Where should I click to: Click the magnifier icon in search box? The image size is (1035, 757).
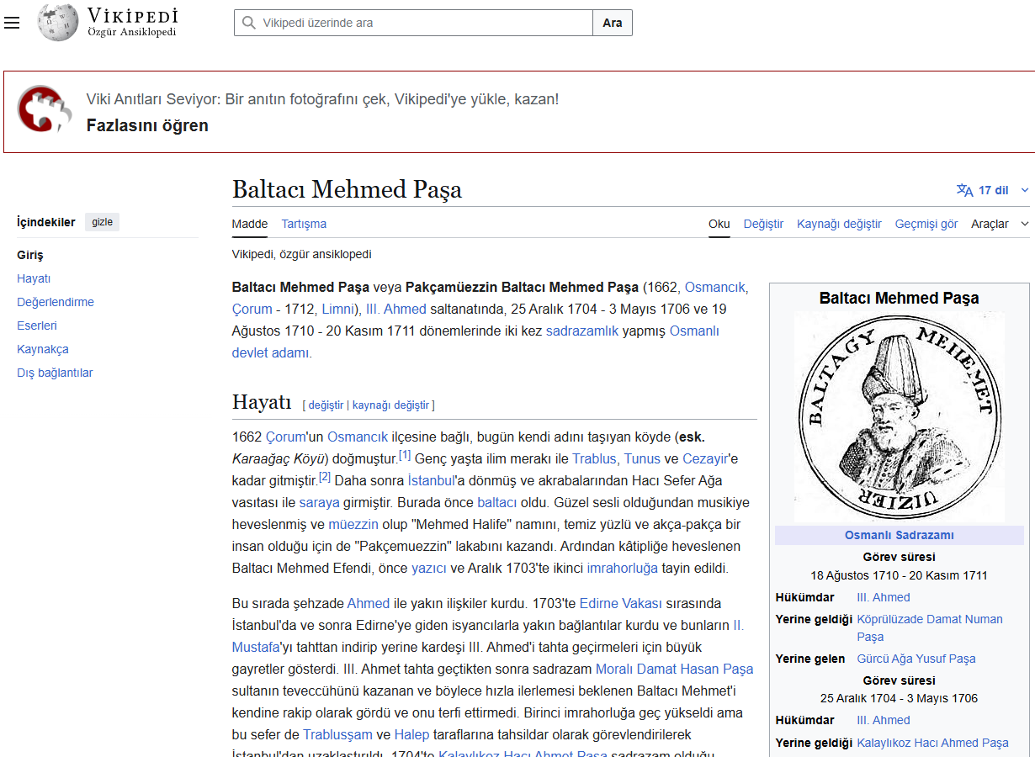pos(248,23)
